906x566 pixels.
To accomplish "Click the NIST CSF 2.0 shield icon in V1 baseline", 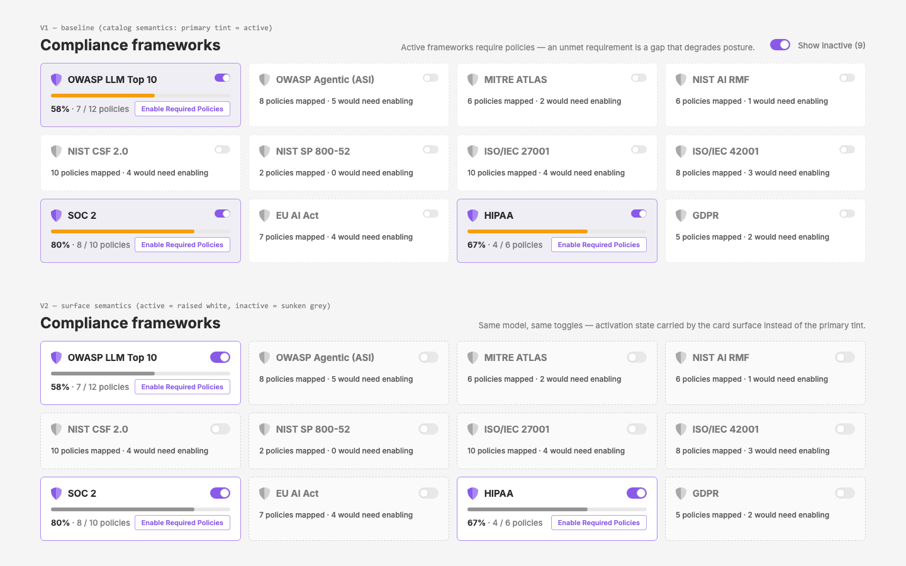I will click(56, 152).
